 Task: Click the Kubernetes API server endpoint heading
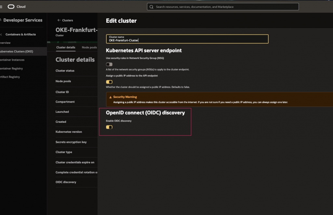(144, 50)
